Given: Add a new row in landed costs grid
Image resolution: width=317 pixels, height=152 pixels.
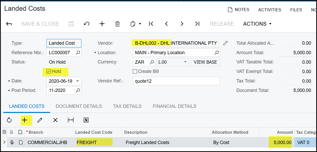Looking at the screenshot, I should pyautogui.click(x=25, y=120).
